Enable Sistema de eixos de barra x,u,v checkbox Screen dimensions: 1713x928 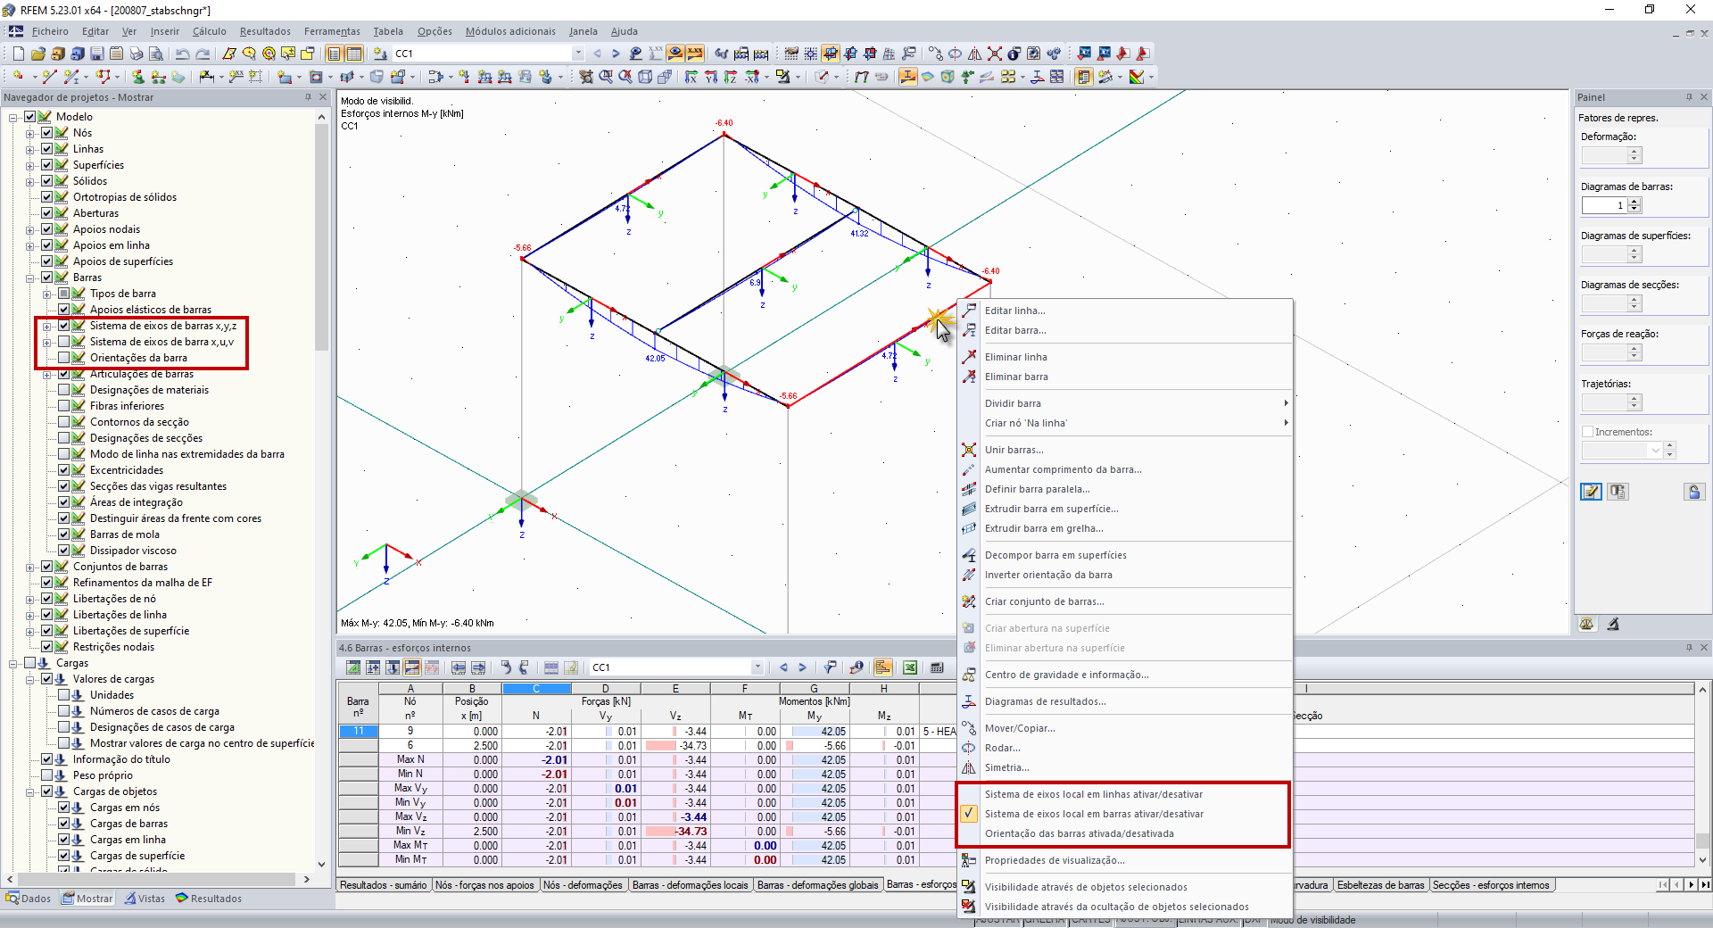[x=63, y=342]
